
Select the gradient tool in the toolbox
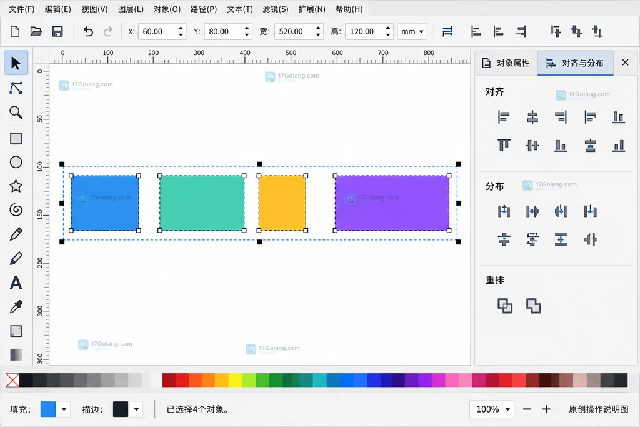(x=16, y=354)
